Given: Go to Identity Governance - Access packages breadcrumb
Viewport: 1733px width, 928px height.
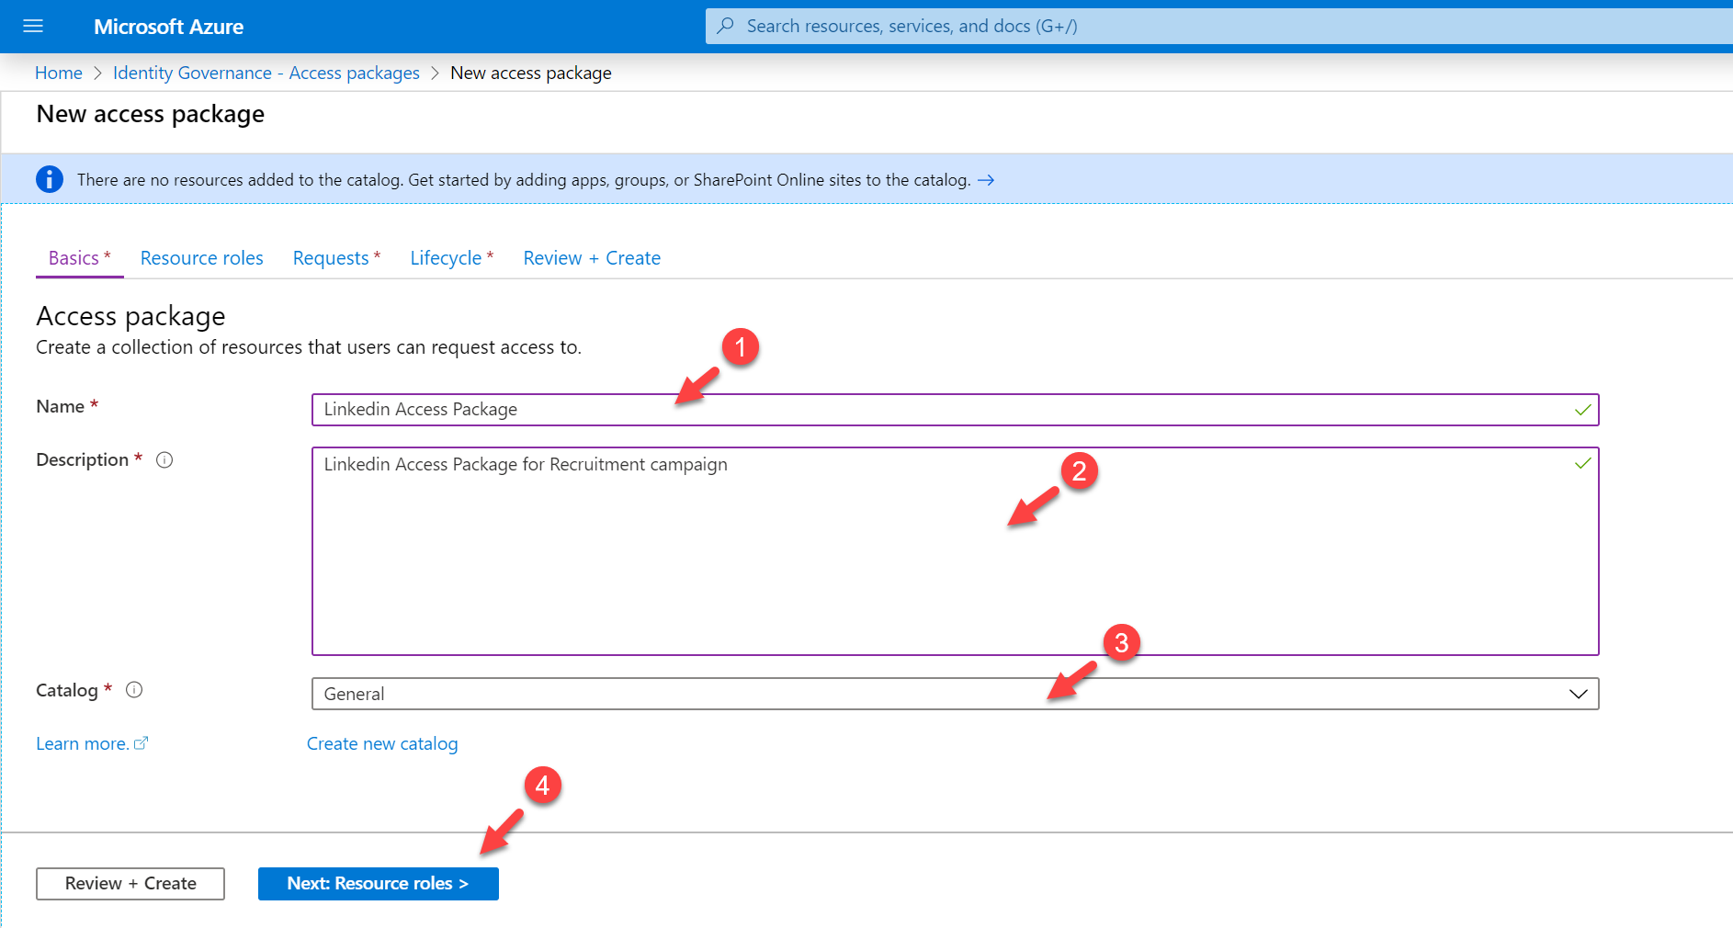Looking at the screenshot, I should [x=266, y=73].
